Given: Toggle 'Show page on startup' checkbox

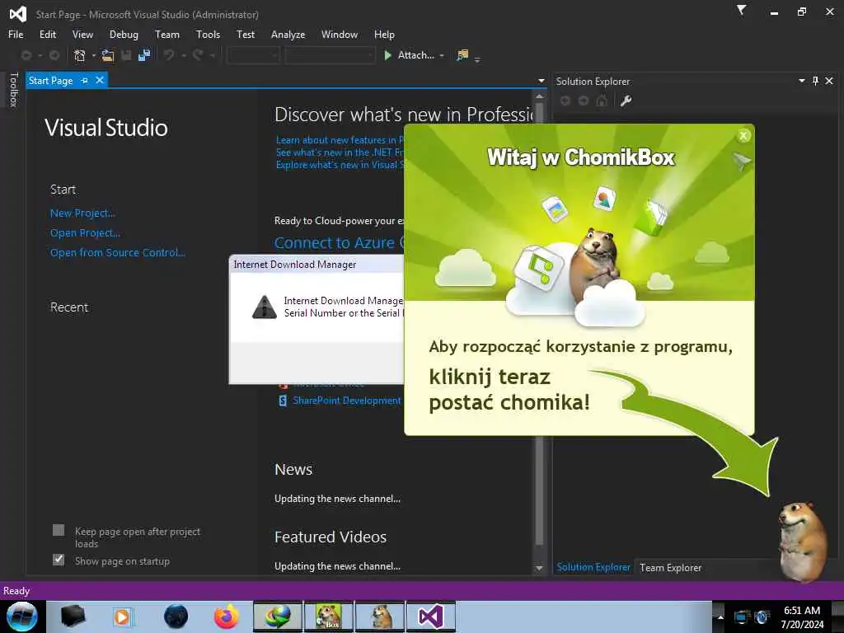Looking at the screenshot, I should pos(59,560).
